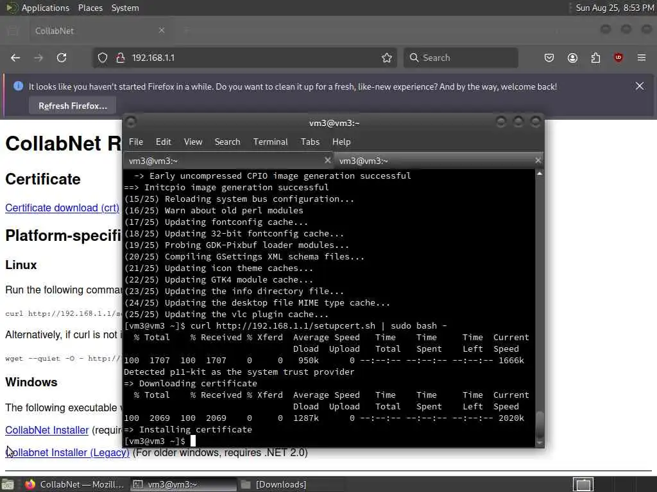Click the '=> Installing certificate' line
Image resolution: width=657 pixels, height=492 pixels.
(188, 430)
